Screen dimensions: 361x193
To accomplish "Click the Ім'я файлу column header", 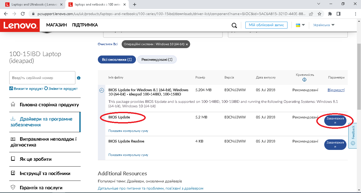I will pyautogui.click(x=116, y=77).
